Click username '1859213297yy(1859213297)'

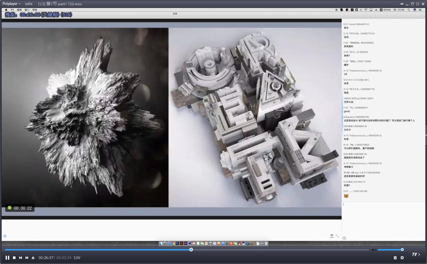coord(358,98)
